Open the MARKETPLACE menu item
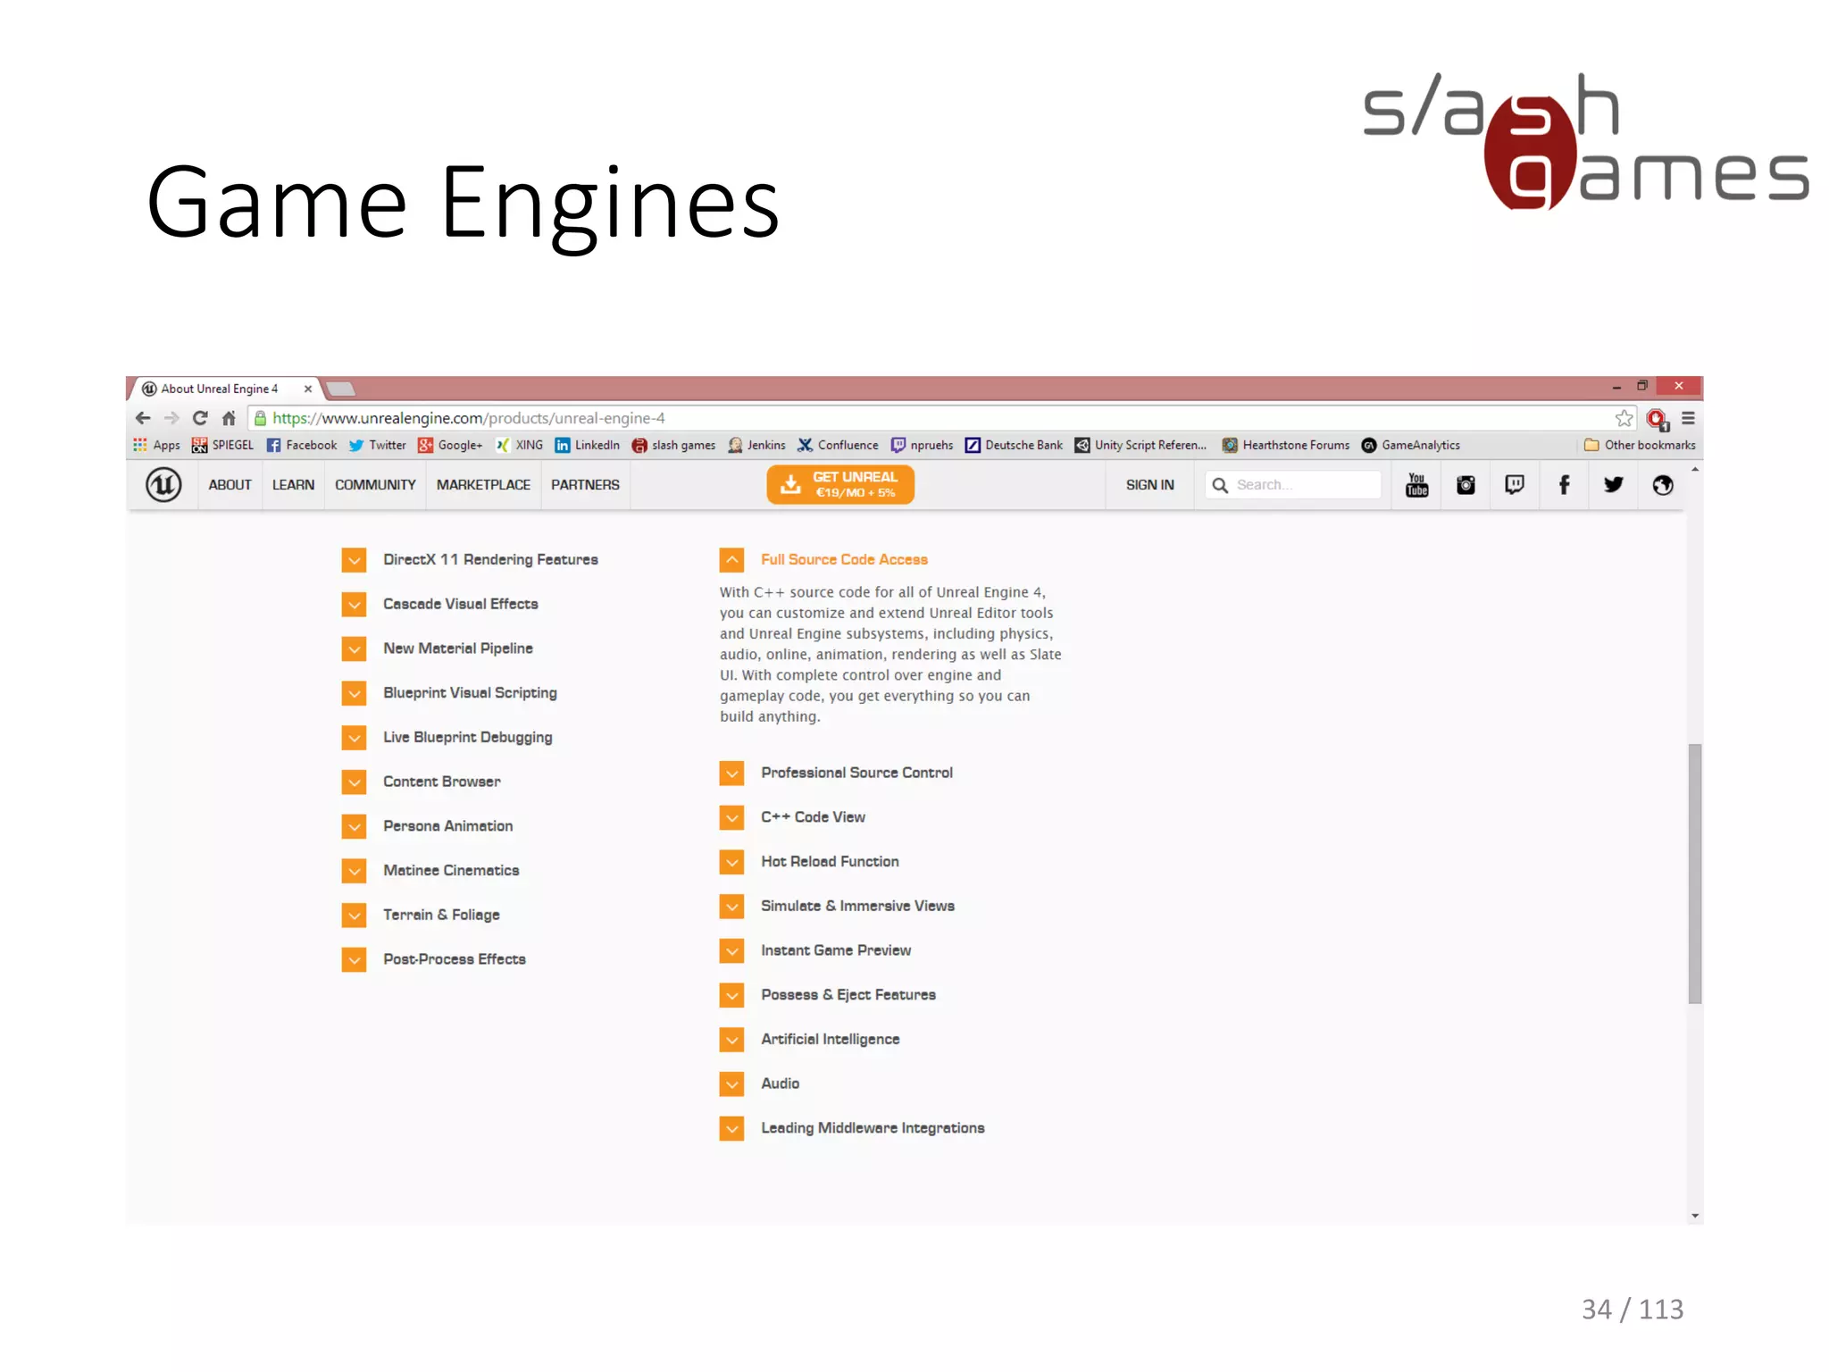Screen dimensions: 1829x1372 tap(483, 485)
